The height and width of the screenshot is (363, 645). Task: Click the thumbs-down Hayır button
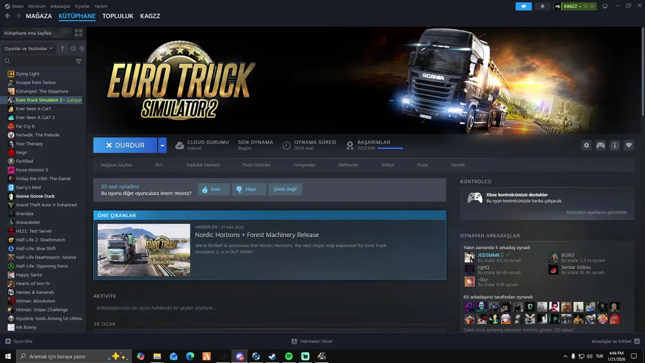coord(249,189)
